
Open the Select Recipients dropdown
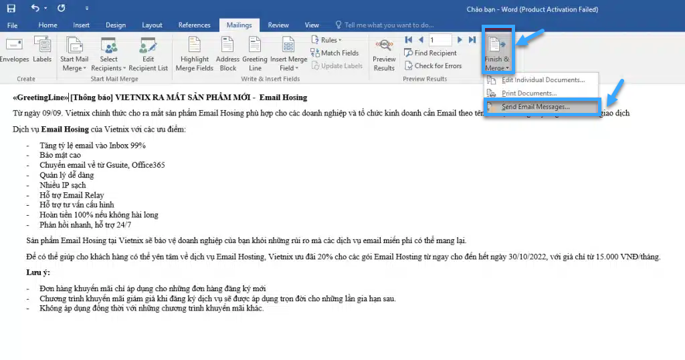[108, 55]
